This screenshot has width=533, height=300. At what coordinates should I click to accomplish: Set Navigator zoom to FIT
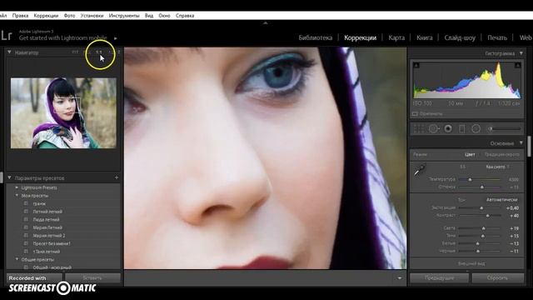[x=75, y=52]
